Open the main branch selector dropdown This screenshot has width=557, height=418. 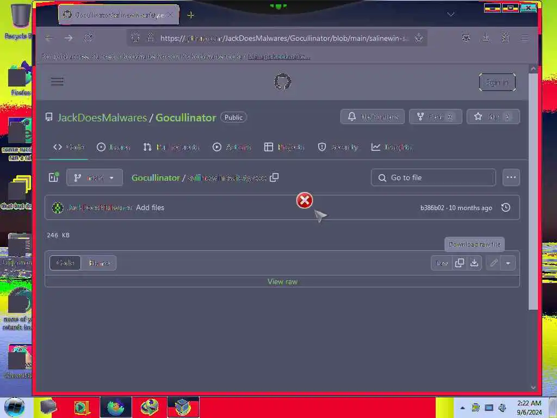click(x=95, y=177)
